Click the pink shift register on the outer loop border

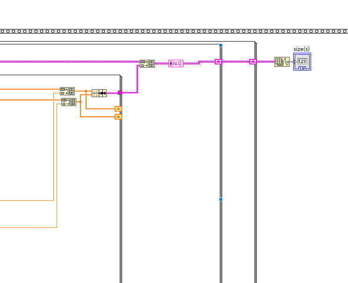[x=253, y=62]
